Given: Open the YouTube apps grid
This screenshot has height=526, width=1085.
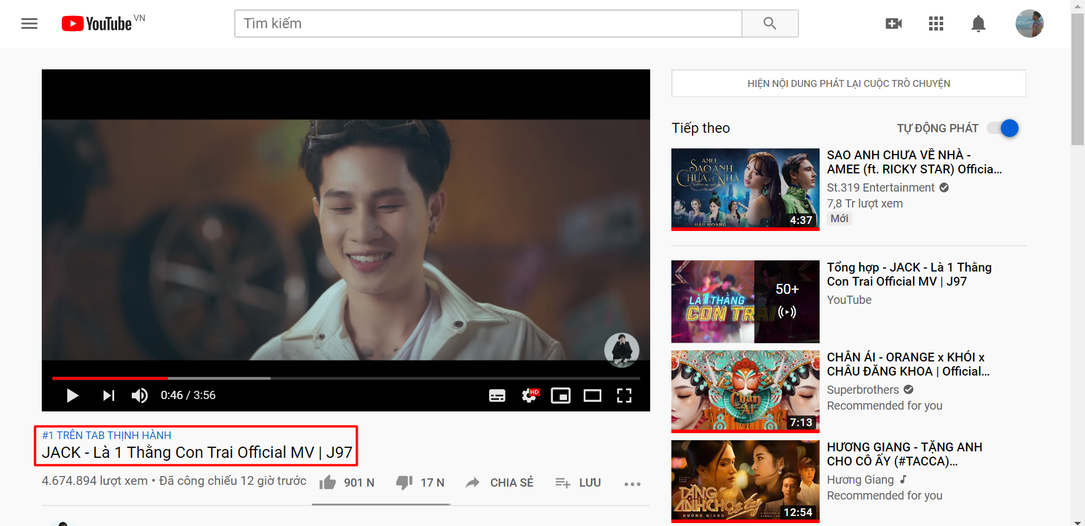Looking at the screenshot, I should [x=936, y=24].
